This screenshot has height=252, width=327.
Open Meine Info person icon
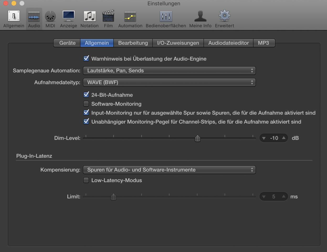pyautogui.click(x=200, y=16)
